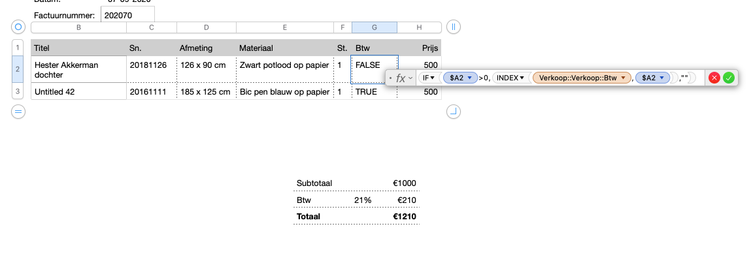
Task: Click the Factuurnummer field with 202070
Action: coord(128,14)
